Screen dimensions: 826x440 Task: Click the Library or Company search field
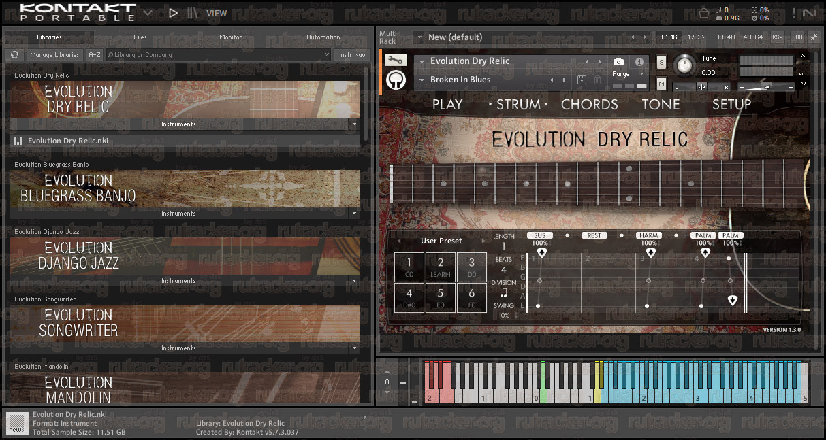tap(218, 55)
